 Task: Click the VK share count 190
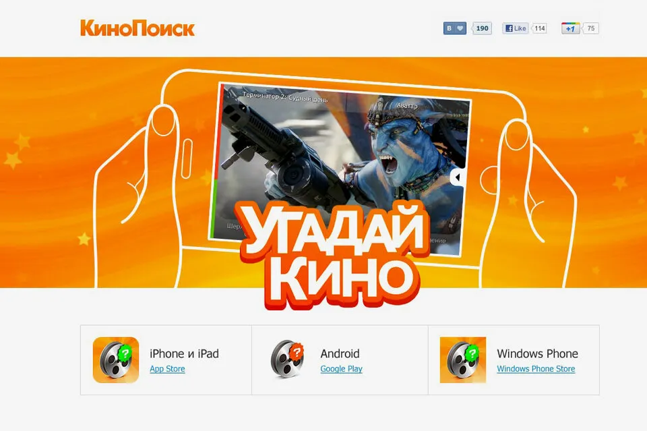tap(482, 28)
